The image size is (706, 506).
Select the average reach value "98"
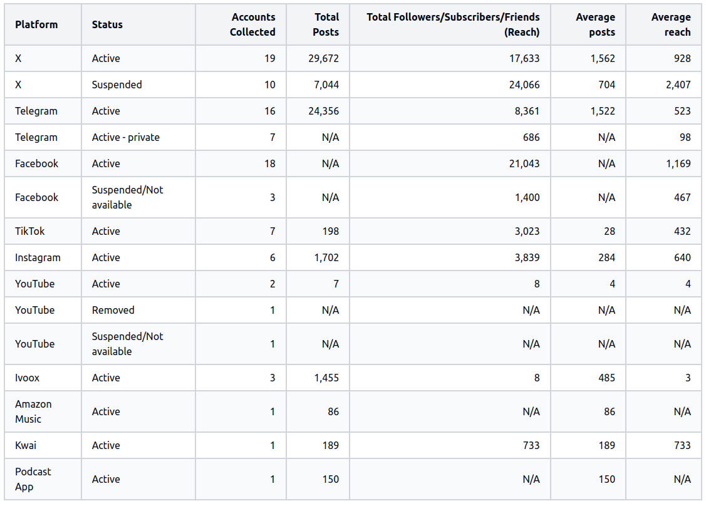[x=685, y=137]
